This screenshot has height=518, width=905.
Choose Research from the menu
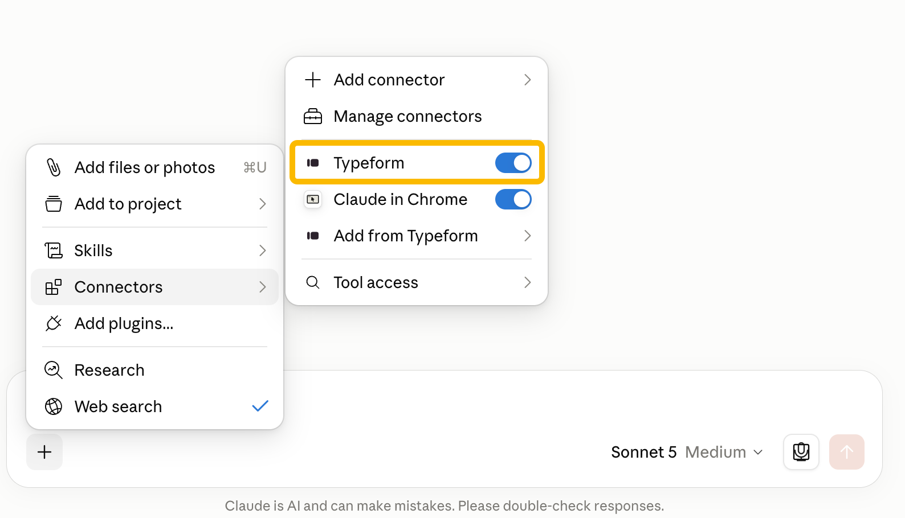click(x=154, y=370)
